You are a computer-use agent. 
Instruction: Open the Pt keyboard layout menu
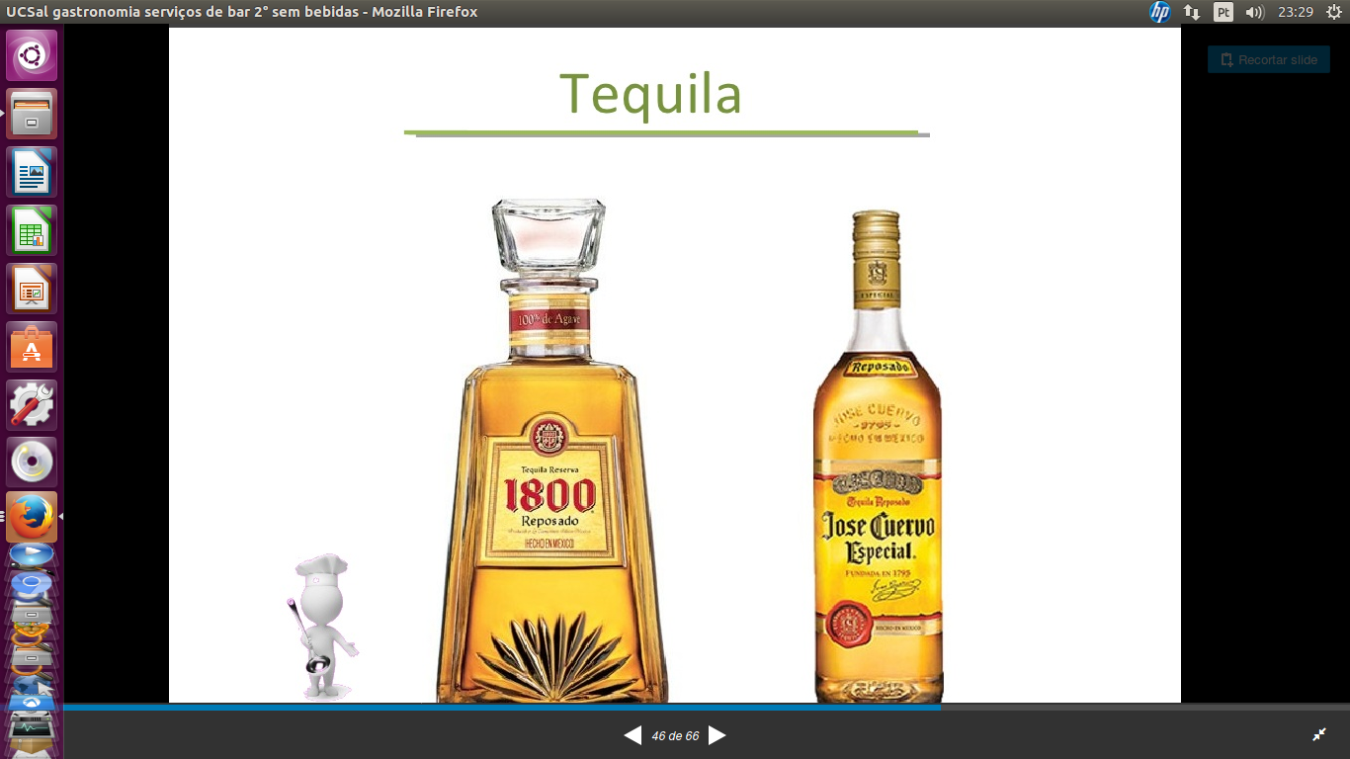(1223, 12)
